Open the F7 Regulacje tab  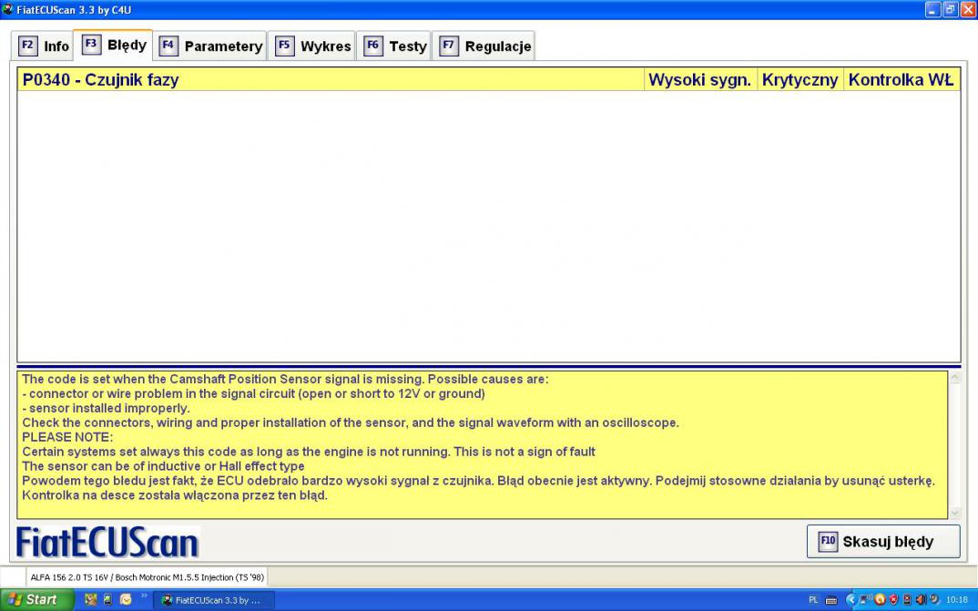484,46
